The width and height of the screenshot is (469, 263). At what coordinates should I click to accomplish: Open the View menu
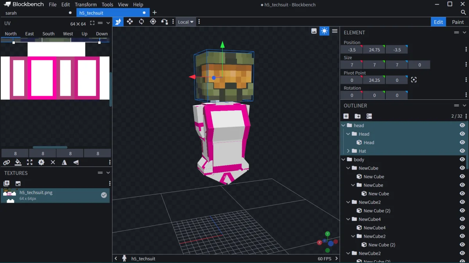[x=123, y=5]
